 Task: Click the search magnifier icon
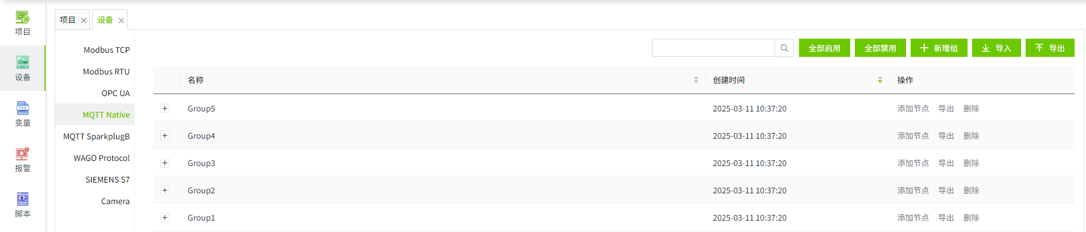[x=784, y=48]
